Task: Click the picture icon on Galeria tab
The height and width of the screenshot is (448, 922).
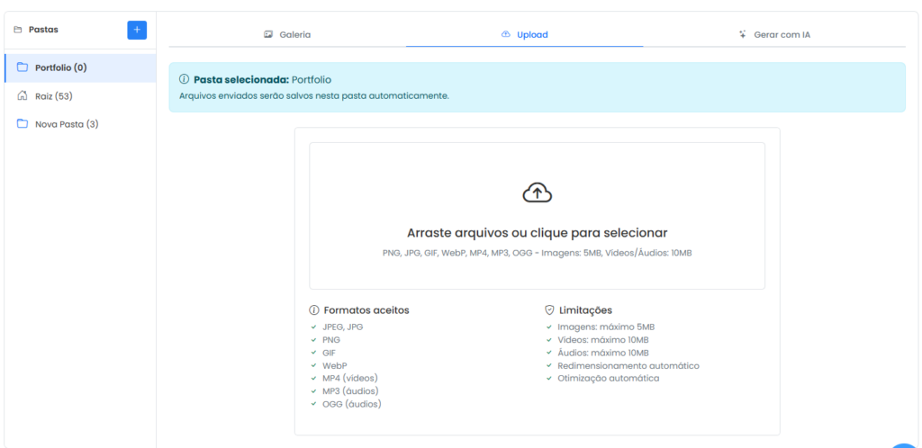Action: click(268, 34)
